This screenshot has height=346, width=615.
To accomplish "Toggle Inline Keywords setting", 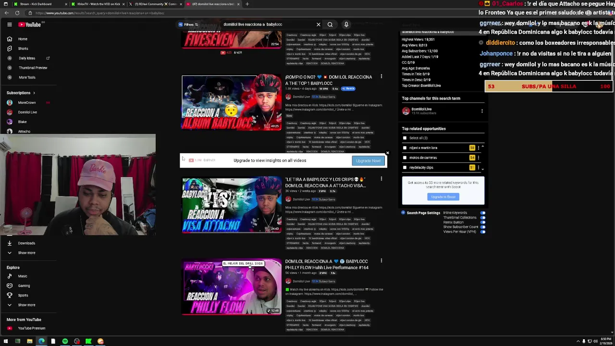I will click(482, 213).
